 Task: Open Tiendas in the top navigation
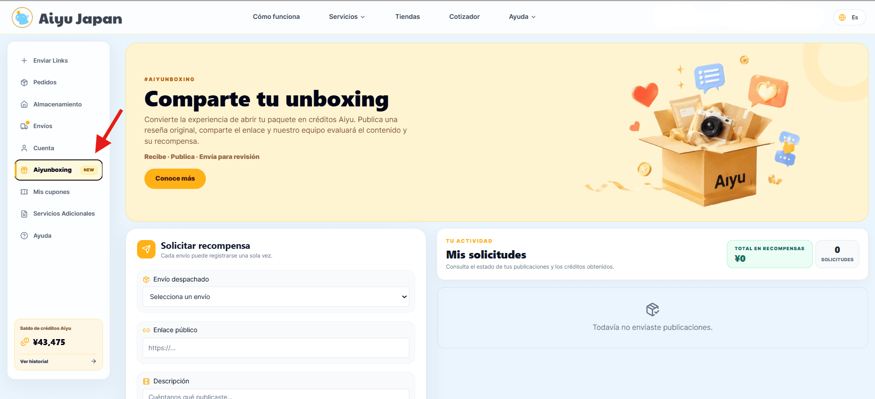(x=408, y=17)
